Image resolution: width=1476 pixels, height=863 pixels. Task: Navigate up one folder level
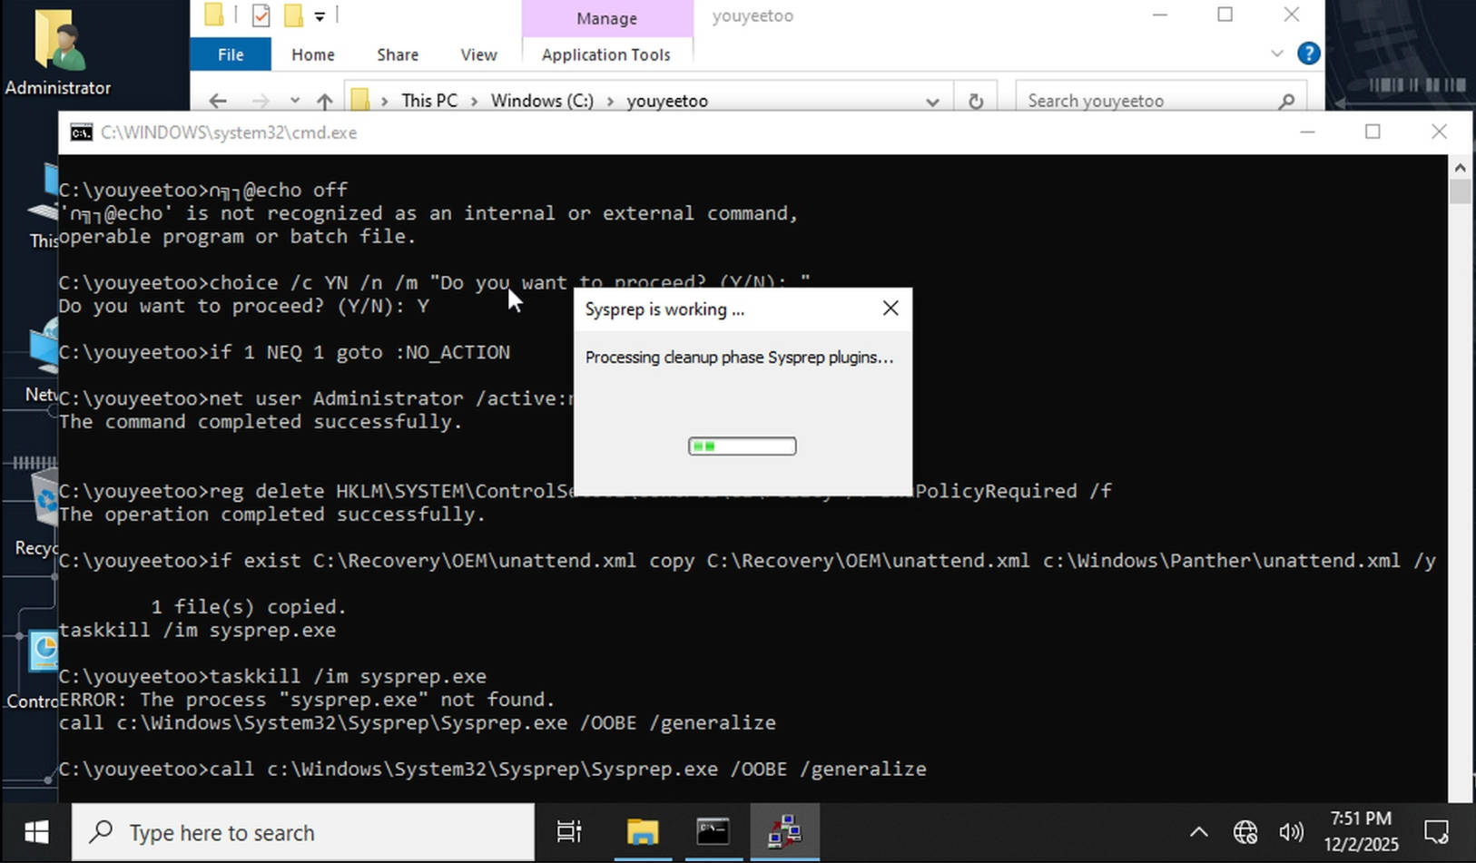[324, 101]
